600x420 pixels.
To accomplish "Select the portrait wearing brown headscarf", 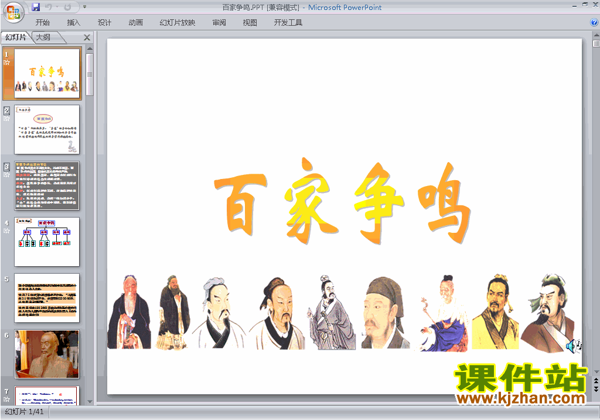I will tap(384, 312).
